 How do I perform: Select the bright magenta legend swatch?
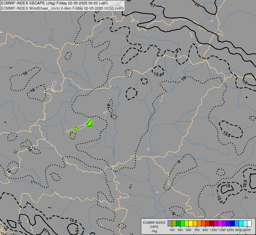click(x=220, y=224)
